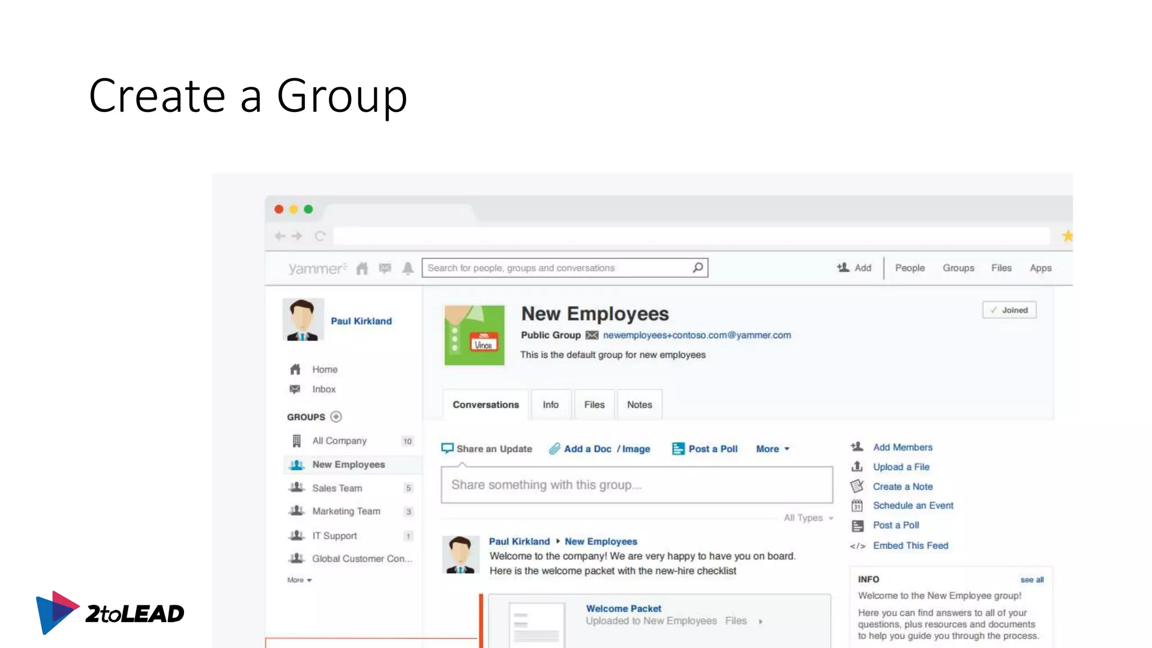Viewport: 1152px width, 648px height.
Task: Select New Employees in the sidebar groups
Action: pyautogui.click(x=352, y=465)
